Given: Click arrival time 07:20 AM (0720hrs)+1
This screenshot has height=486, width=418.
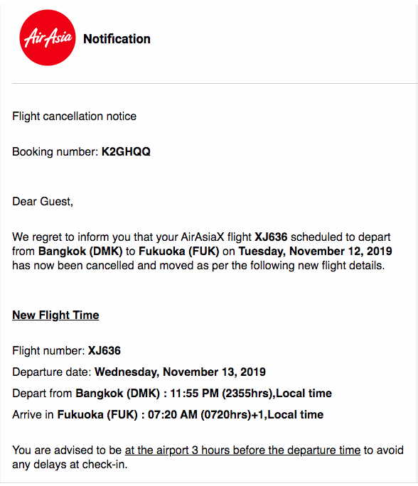Looking at the screenshot, I should [x=207, y=414].
